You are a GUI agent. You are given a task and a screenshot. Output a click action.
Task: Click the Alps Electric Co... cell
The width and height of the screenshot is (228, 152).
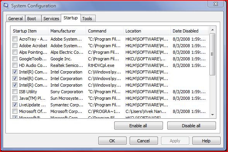67,52
